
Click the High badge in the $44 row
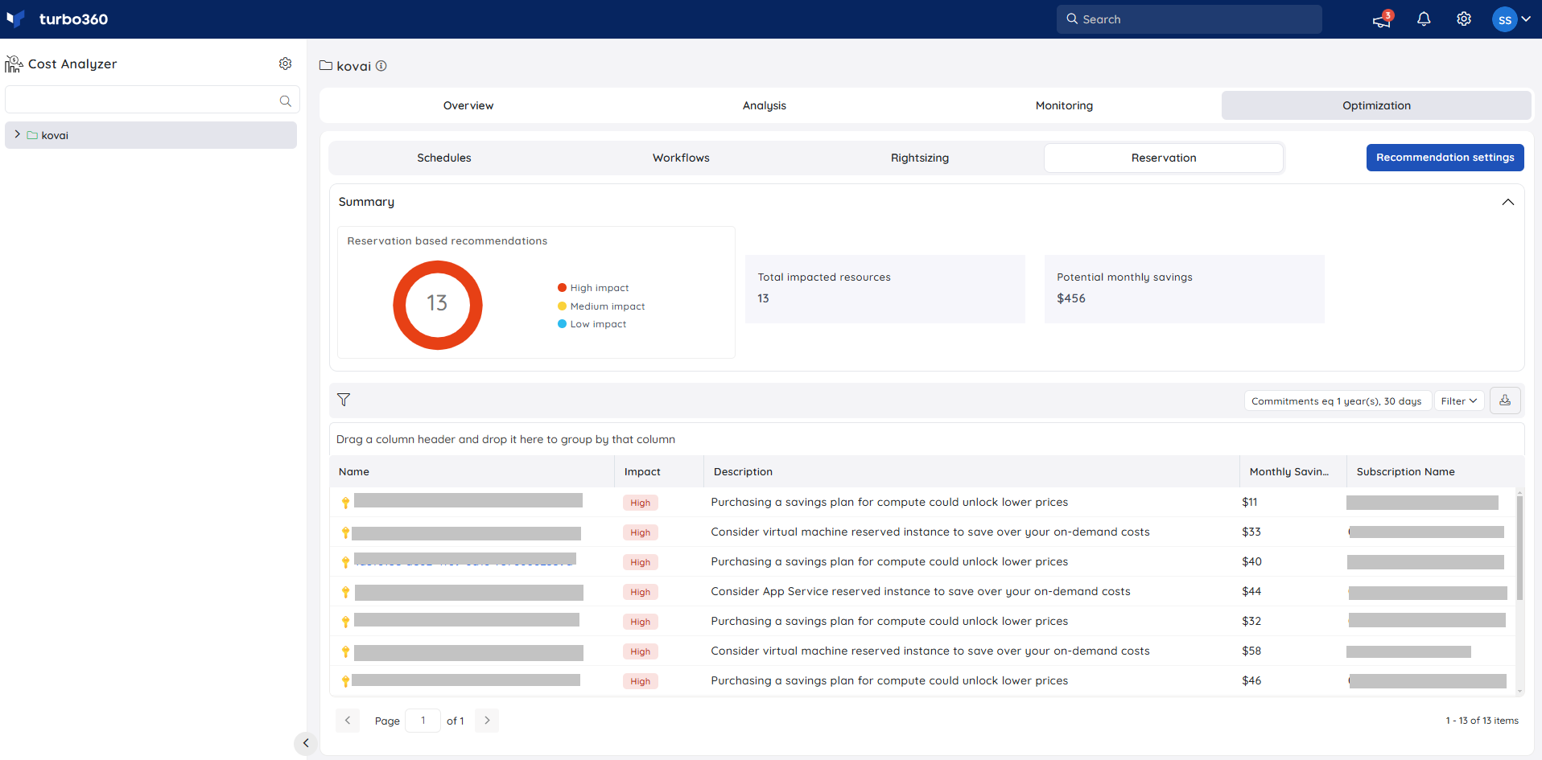point(641,592)
